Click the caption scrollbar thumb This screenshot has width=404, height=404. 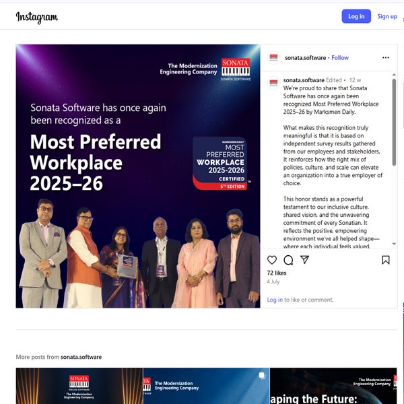coord(394,122)
